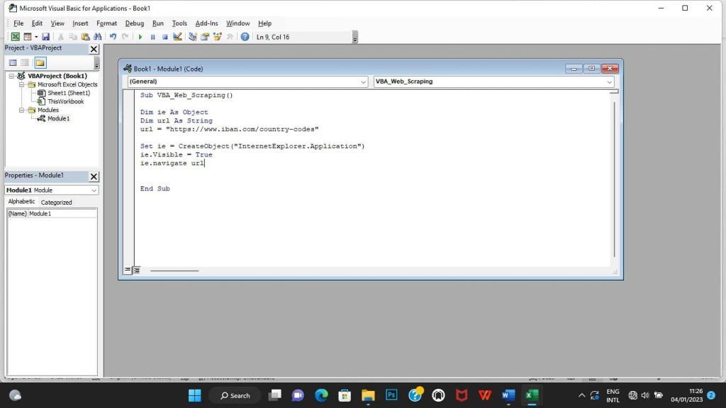The image size is (726, 408).
Task: Open the Debug menu
Action: [x=134, y=23]
